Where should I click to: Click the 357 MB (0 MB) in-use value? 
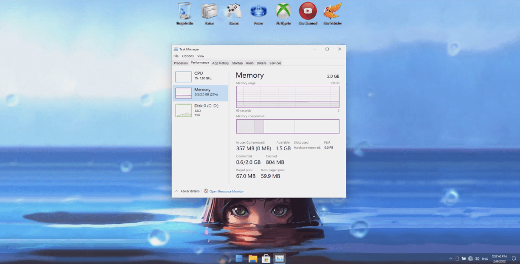(253, 149)
